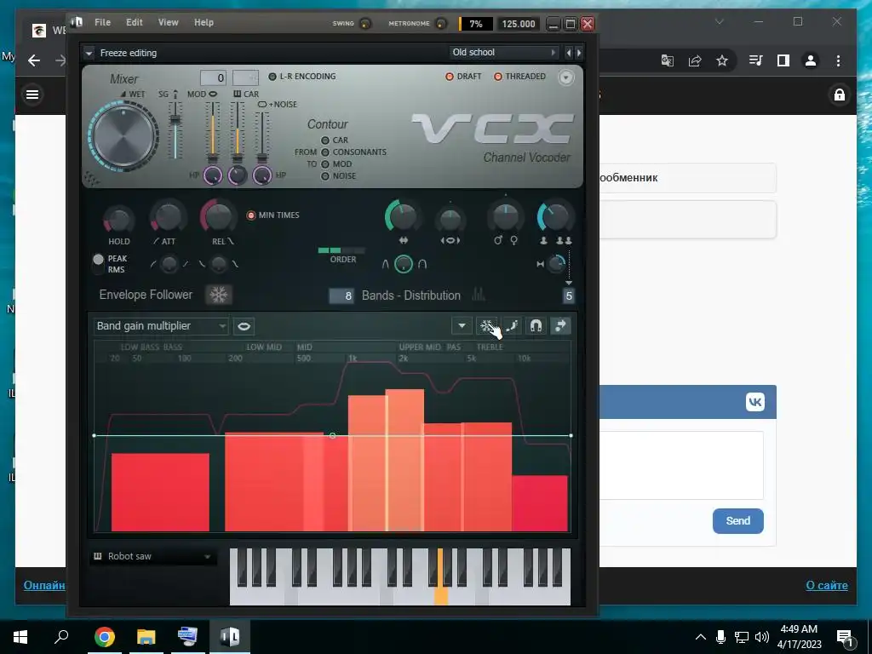Viewport: 872px width, 654px height.
Task: Click the Bands distribution bars icon
Action: point(479,295)
